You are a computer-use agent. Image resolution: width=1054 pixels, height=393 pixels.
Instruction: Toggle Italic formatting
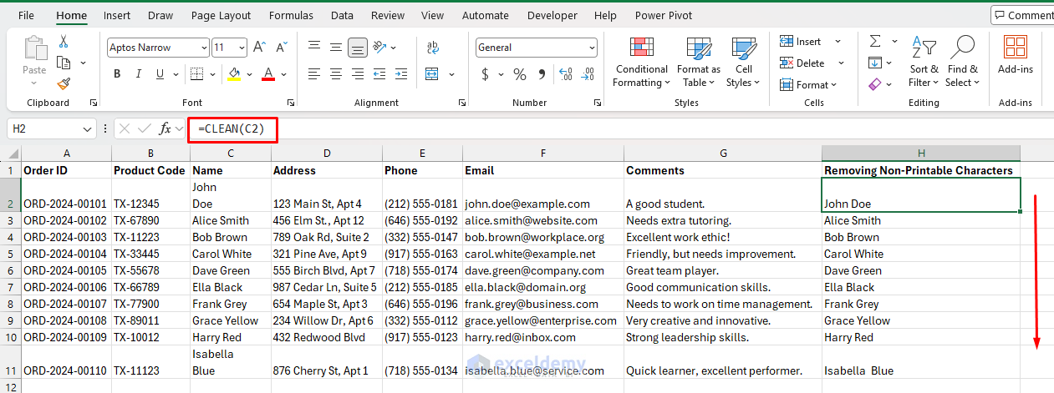[138, 74]
